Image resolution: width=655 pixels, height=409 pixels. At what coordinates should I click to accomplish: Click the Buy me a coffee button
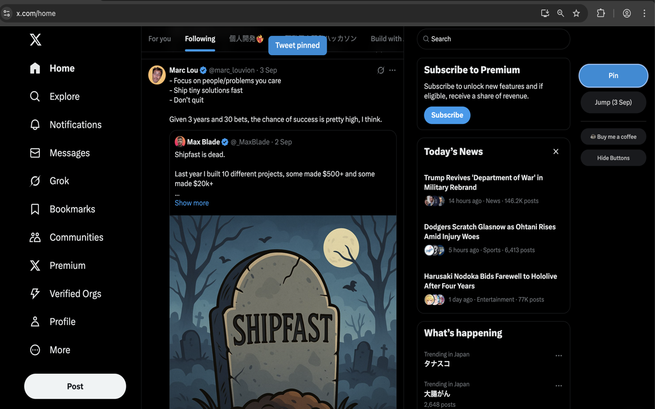click(614, 137)
